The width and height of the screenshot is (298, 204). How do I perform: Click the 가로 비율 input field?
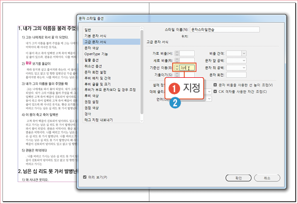pyautogui.click(x=187, y=53)
